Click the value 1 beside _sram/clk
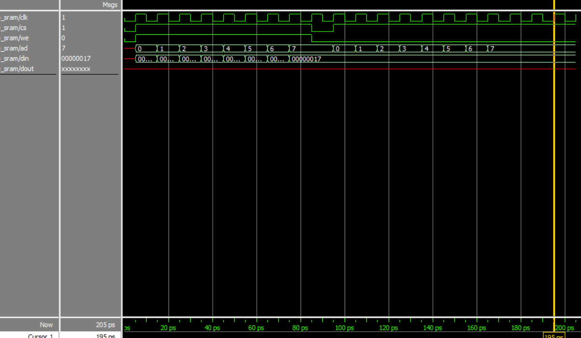581x338 pixels. [x=63, y=17]
